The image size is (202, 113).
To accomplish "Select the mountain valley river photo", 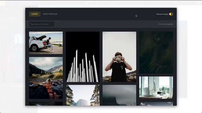I will pyautogui.click(x=46, y=78).
